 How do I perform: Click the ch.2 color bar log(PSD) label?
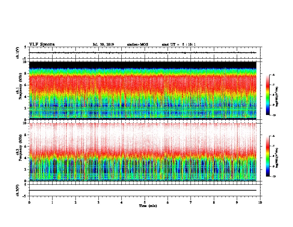point(277,158)
